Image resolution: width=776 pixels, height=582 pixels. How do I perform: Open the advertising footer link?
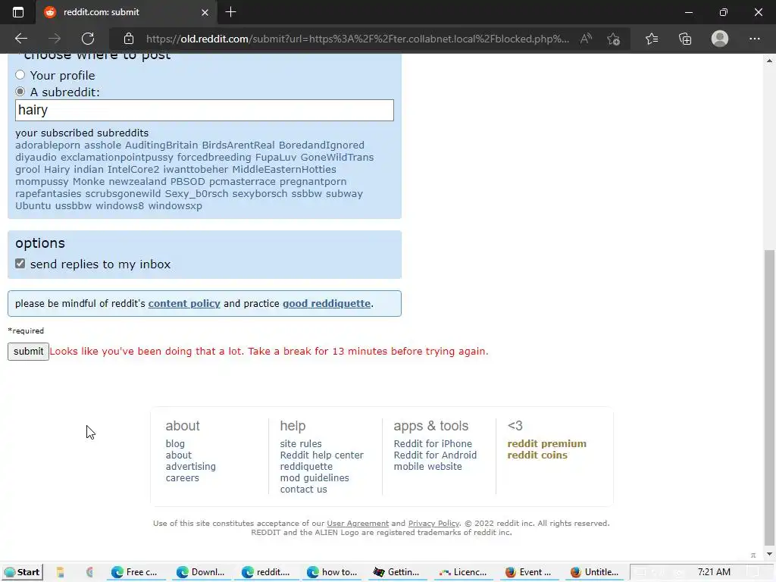[x=190, y=467]
